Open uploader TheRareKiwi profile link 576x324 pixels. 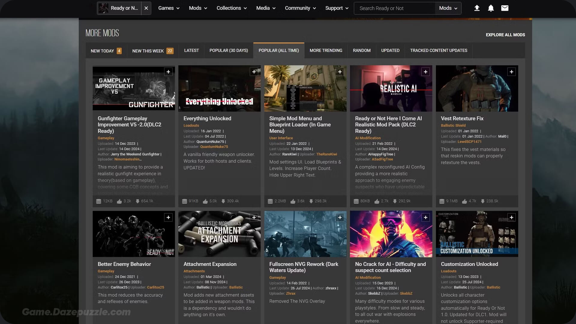click(326, 154)
